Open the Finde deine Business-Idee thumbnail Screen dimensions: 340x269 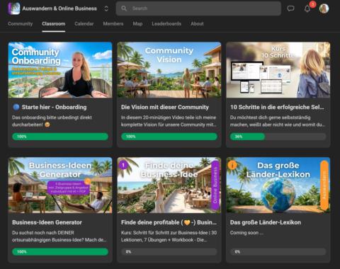pos(169,185)
